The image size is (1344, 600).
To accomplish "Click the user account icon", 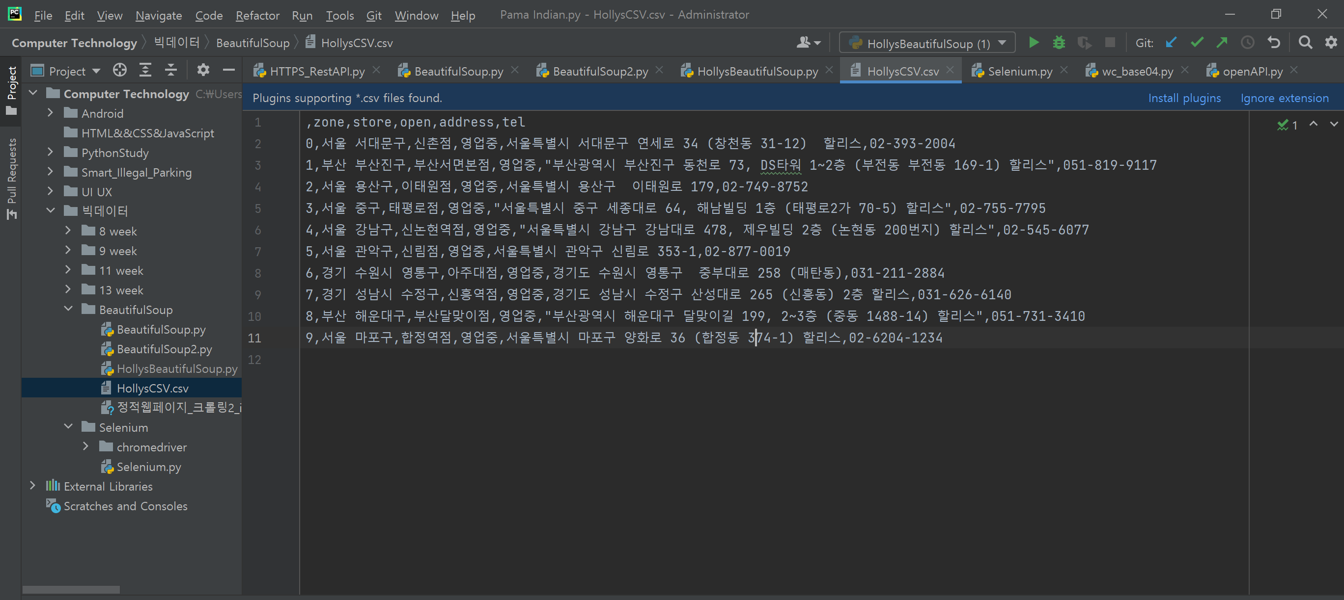I will [808, 43].
